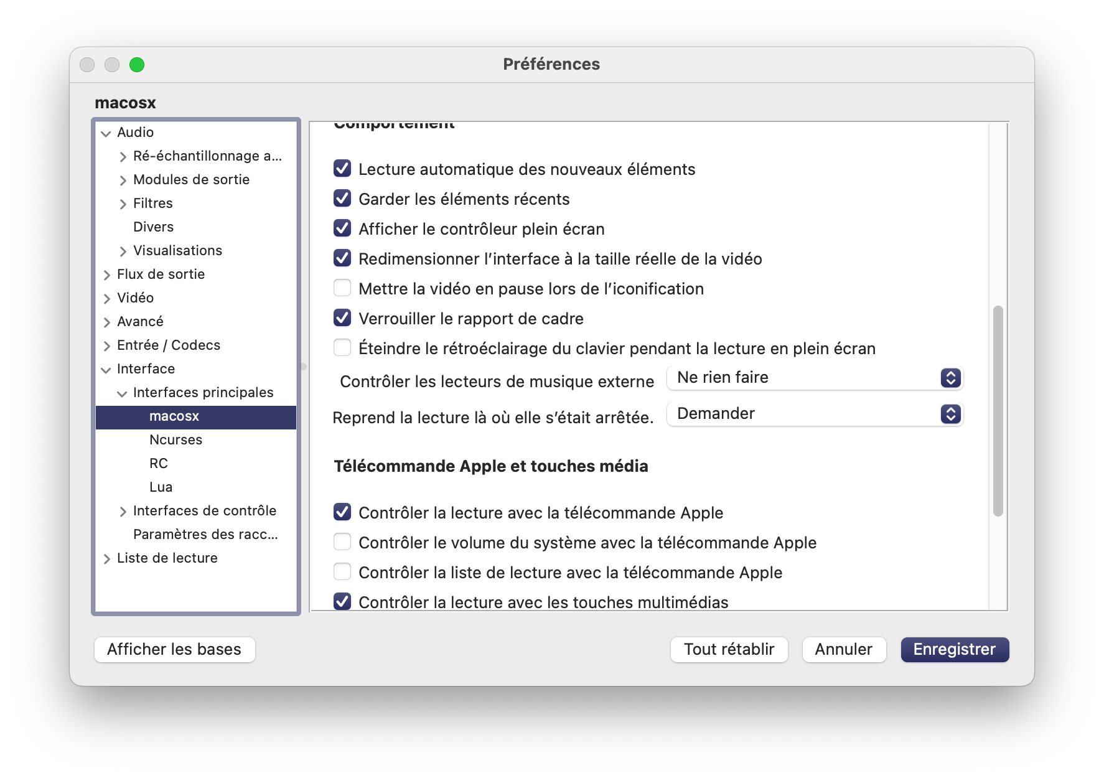This screenshot has height=778, width=1104.
Task: Enable Contrôler le volume du système checkbox
Action: (342, 542)
